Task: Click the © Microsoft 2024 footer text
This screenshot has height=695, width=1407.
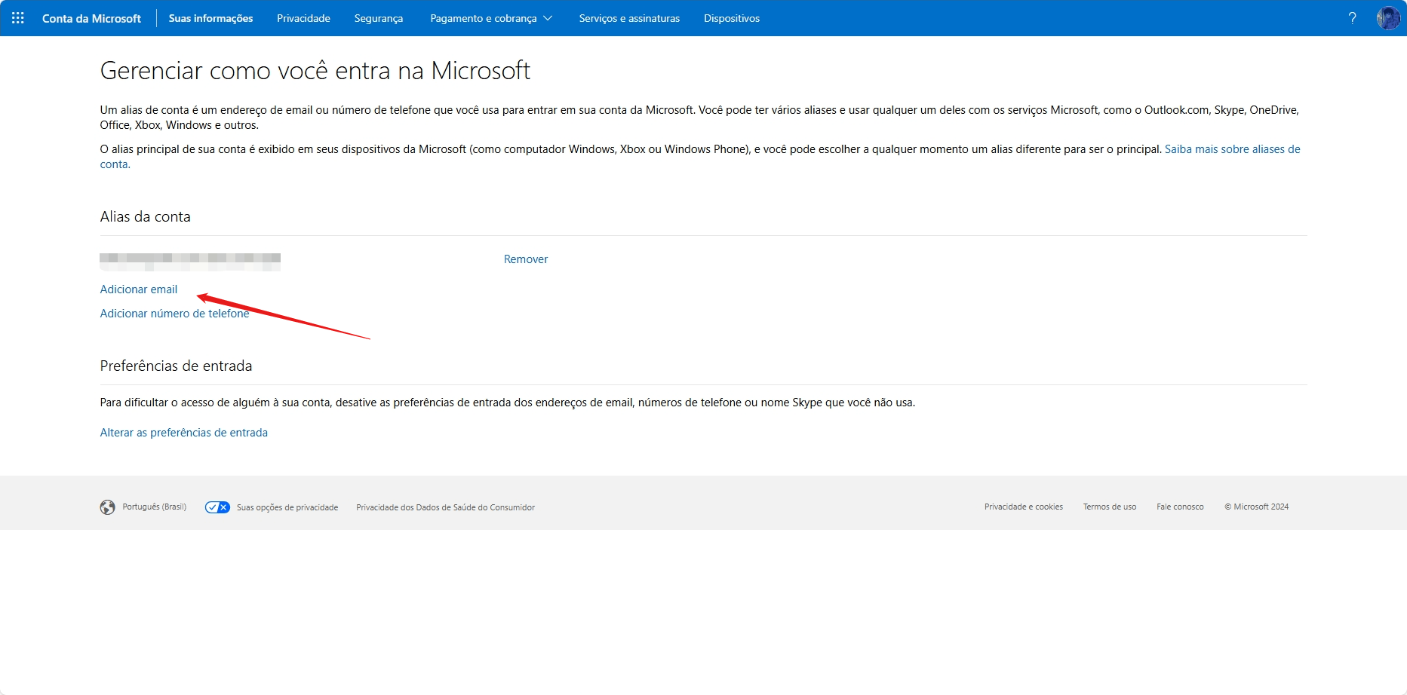Action: coord(1257,507)
